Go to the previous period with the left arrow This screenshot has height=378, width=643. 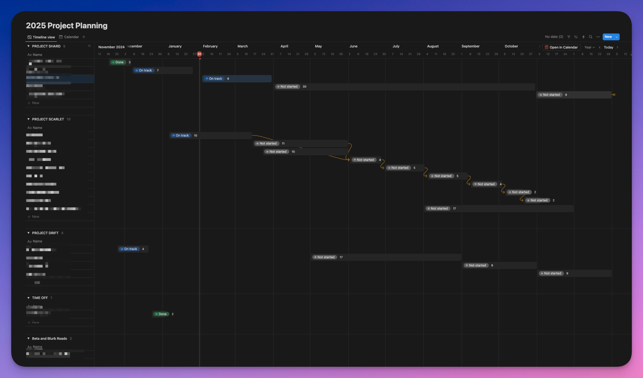point(600,47)
